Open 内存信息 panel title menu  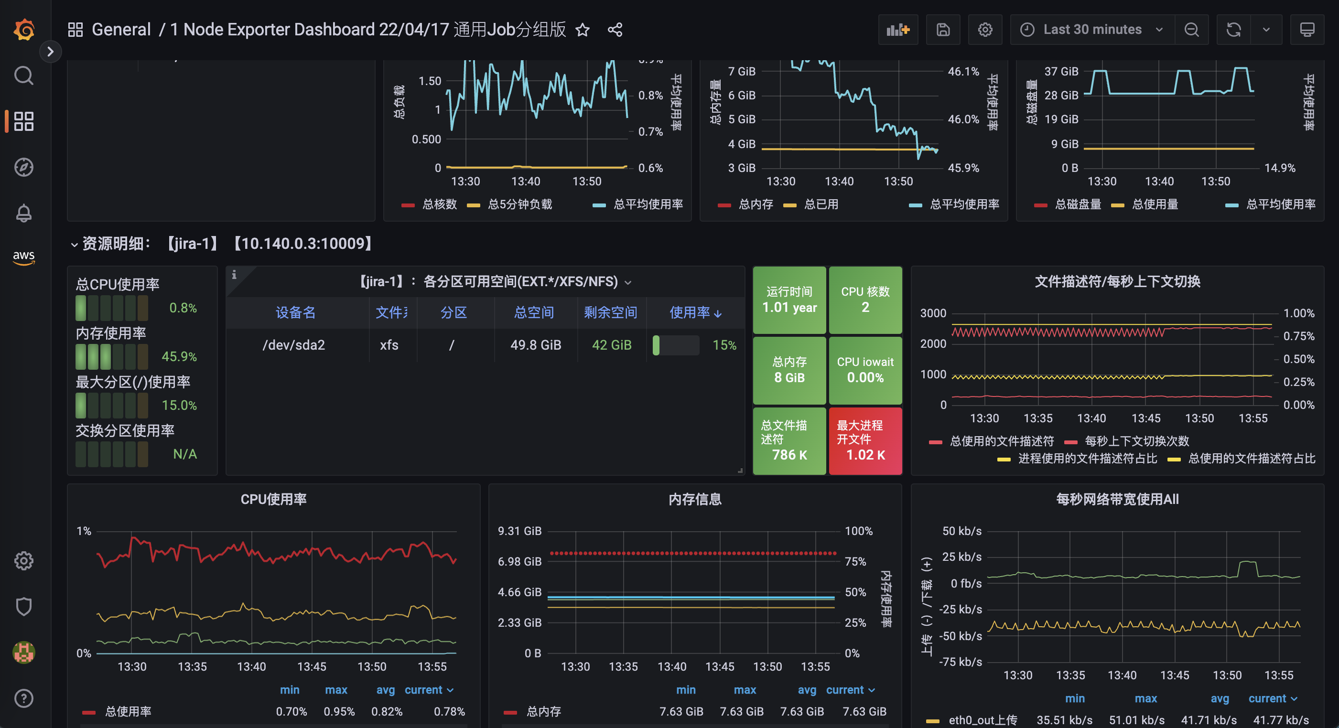[695, 499]
